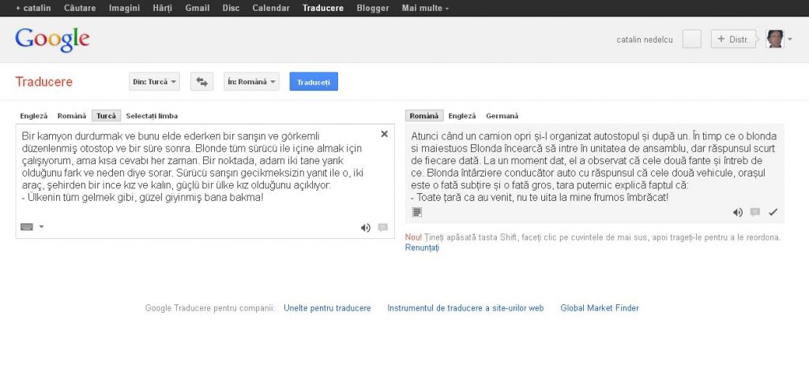Clear the source text with X
809x365 pixels.
point(385,134)
